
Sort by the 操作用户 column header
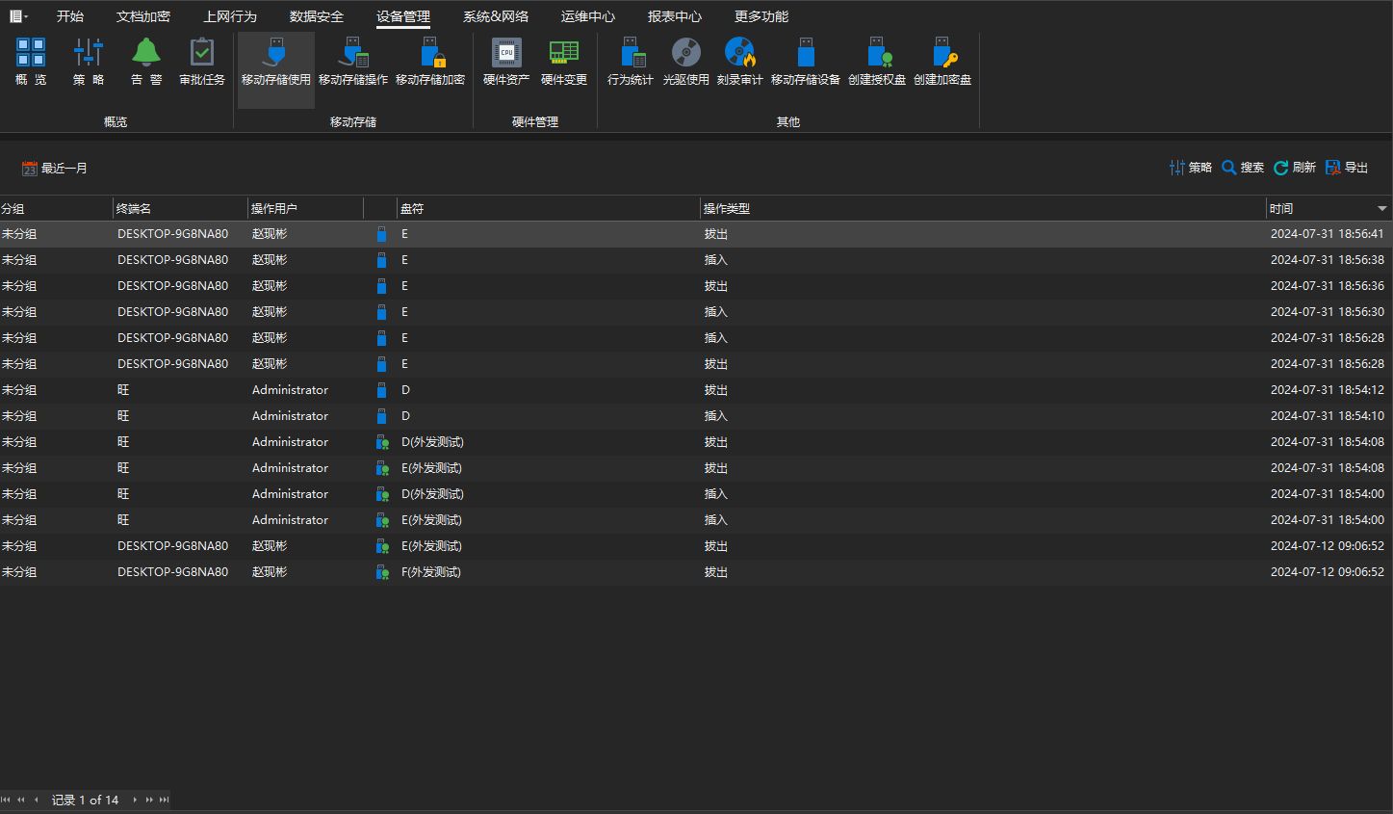[x=305, y=209]
